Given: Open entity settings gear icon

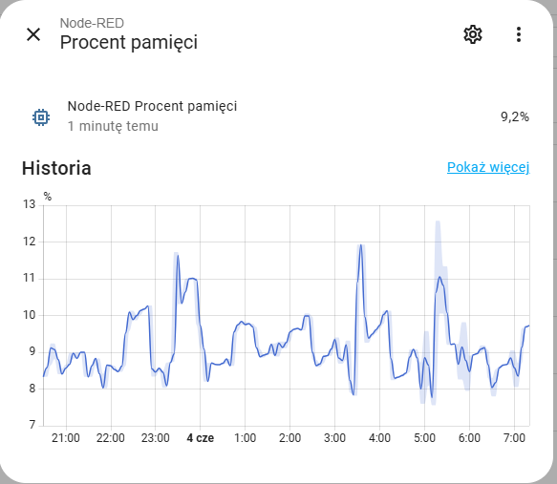Looking at the screenshot, I should coord(473,34).
